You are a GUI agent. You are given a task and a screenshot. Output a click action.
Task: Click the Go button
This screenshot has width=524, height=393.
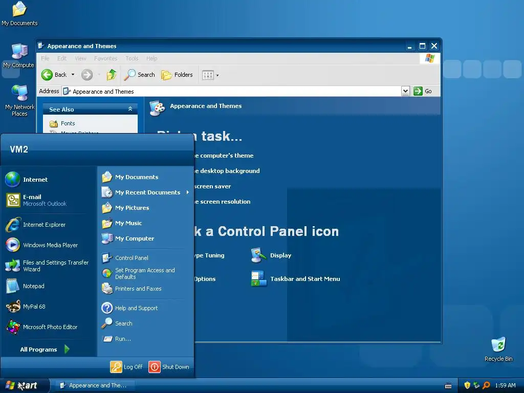(x=423, y=91)
